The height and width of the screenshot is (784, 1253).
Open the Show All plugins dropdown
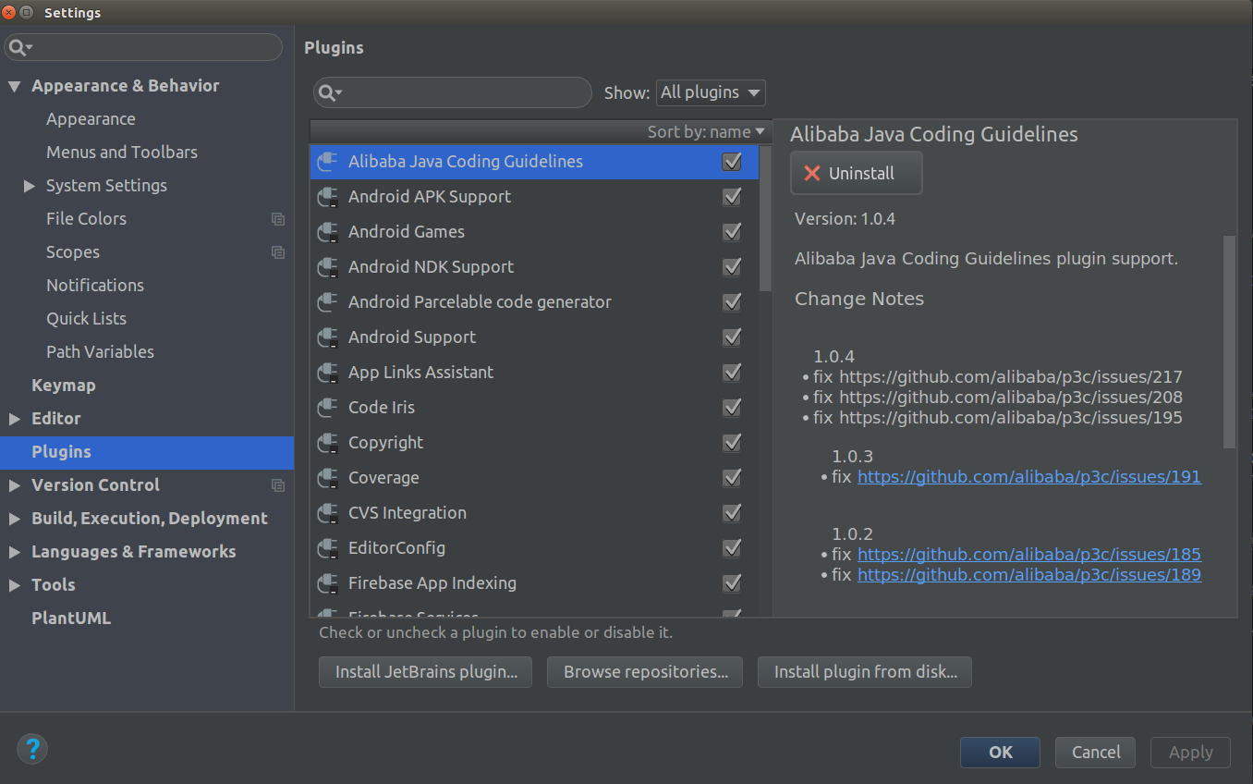[x=711, y=92]
